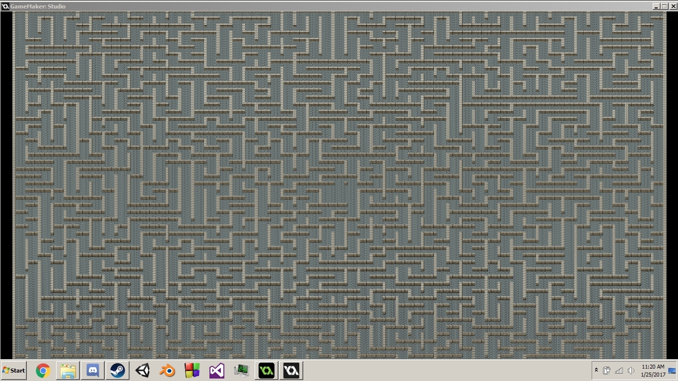
Task: Select the running GameMaker: Studio taskbar icon
Action: point(266,370)
